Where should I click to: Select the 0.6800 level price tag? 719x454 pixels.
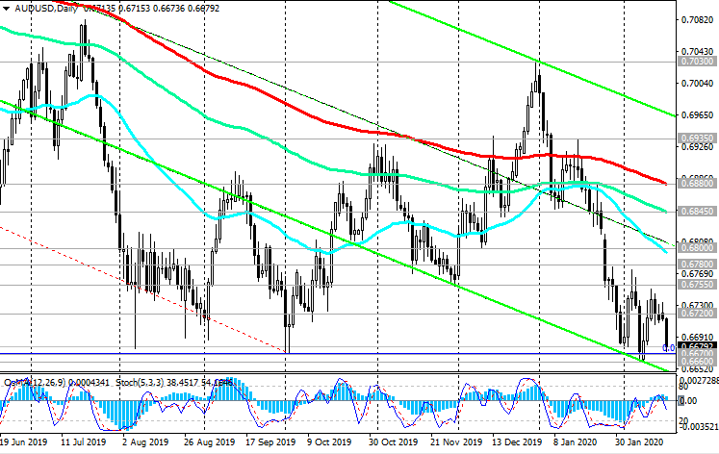(697, 248)
